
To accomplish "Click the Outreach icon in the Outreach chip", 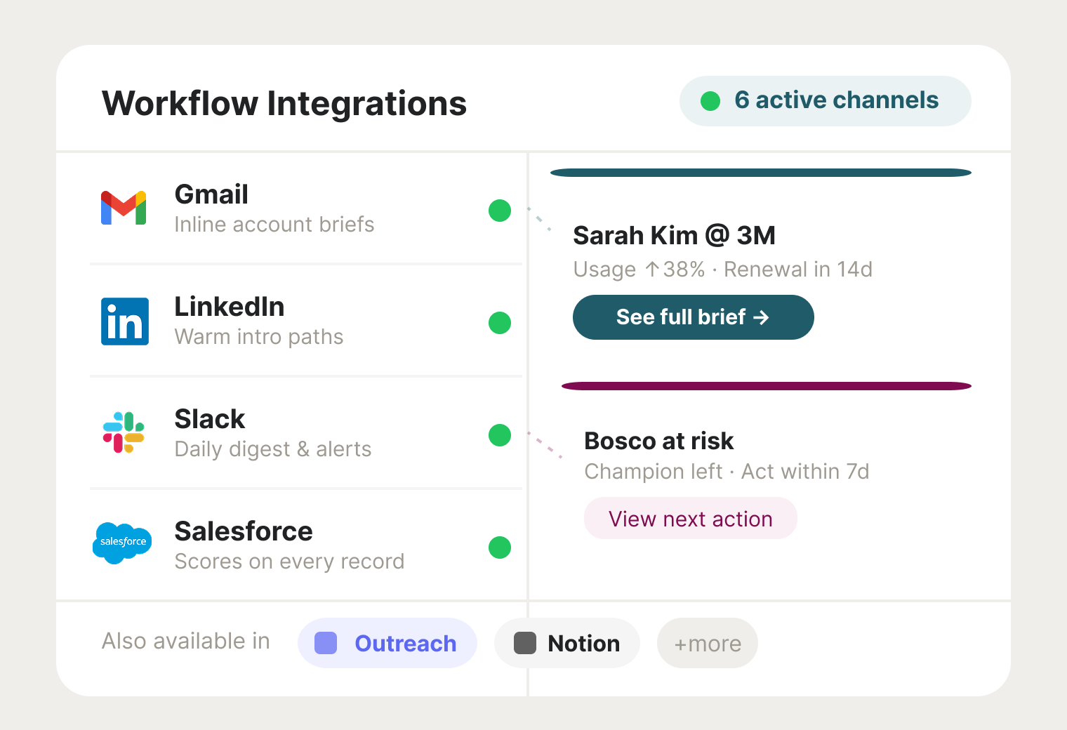I will coord(327,642).
